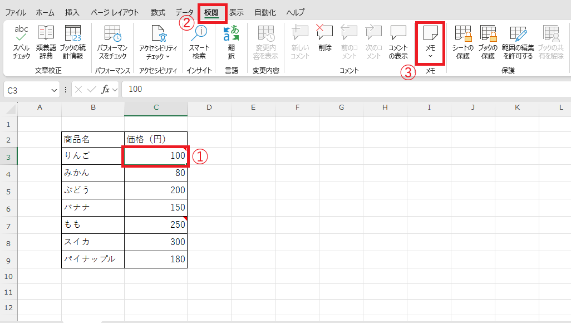
Task: Click コメントの表示 show comments icon
Action: [398, 42]
